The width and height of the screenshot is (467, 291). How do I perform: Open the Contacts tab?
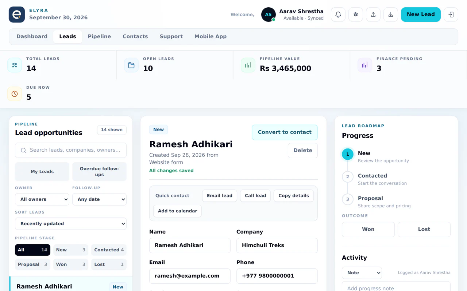135,37
